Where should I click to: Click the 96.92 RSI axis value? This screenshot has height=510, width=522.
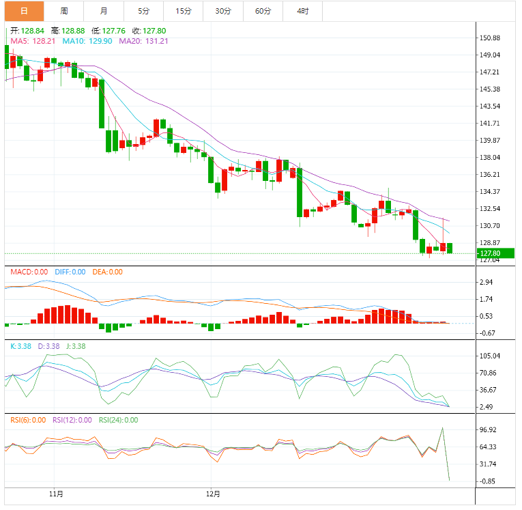point(488,429)
